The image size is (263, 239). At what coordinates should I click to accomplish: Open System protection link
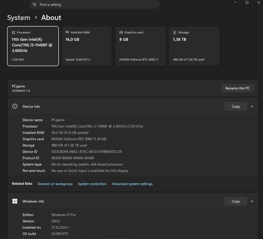click(92, 184)
